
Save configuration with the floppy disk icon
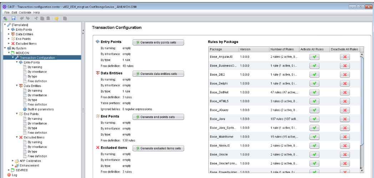13,18
